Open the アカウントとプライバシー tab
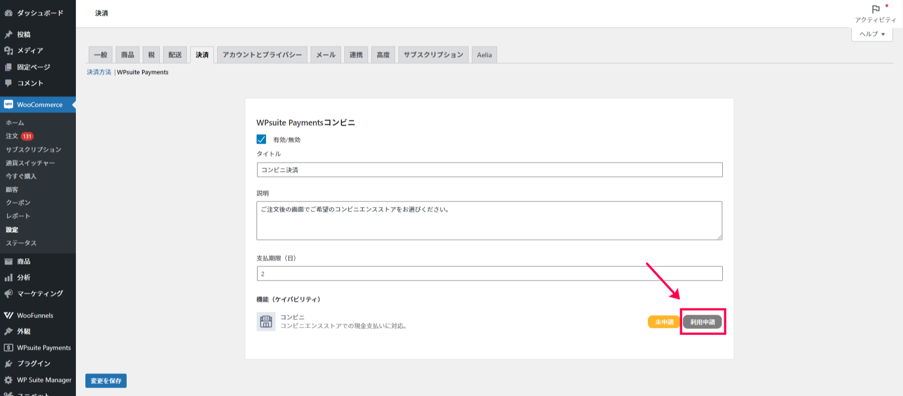 262,55
